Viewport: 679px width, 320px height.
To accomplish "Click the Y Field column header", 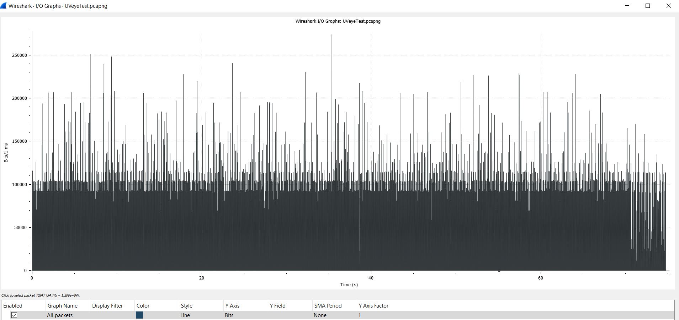I will pos(277,306).
